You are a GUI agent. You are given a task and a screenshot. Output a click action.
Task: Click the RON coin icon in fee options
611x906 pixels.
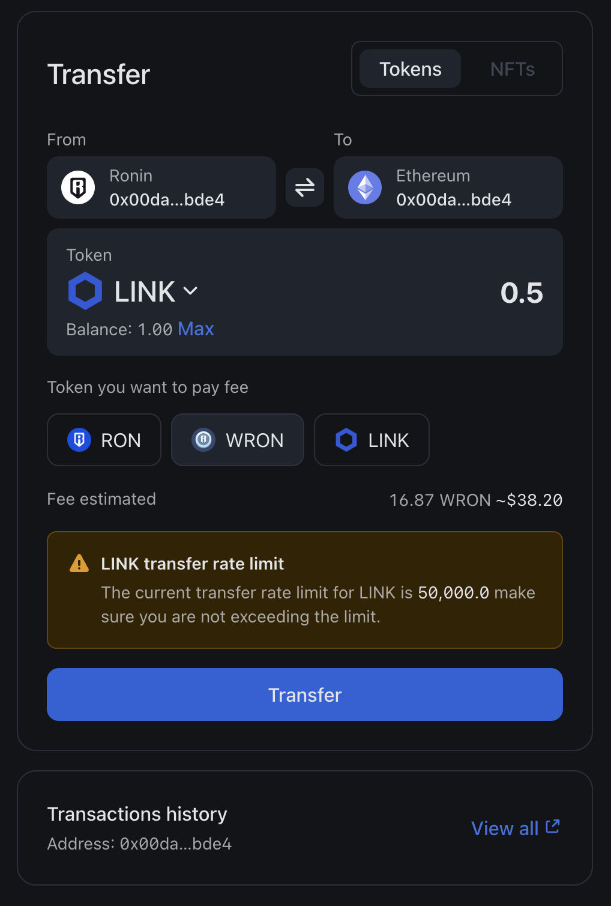click(79, 440)
